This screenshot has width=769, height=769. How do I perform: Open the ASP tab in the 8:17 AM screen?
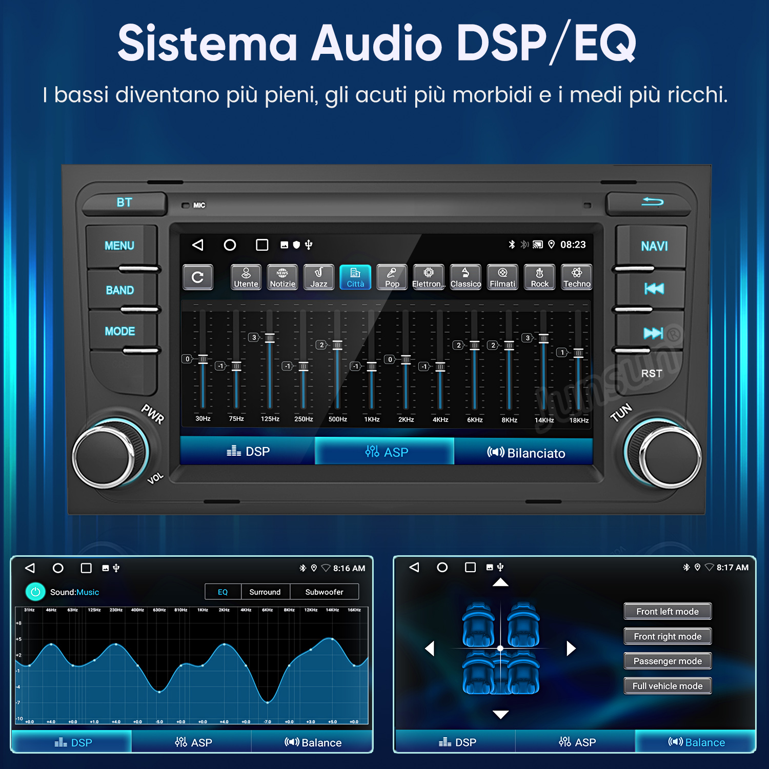point(575,742)
